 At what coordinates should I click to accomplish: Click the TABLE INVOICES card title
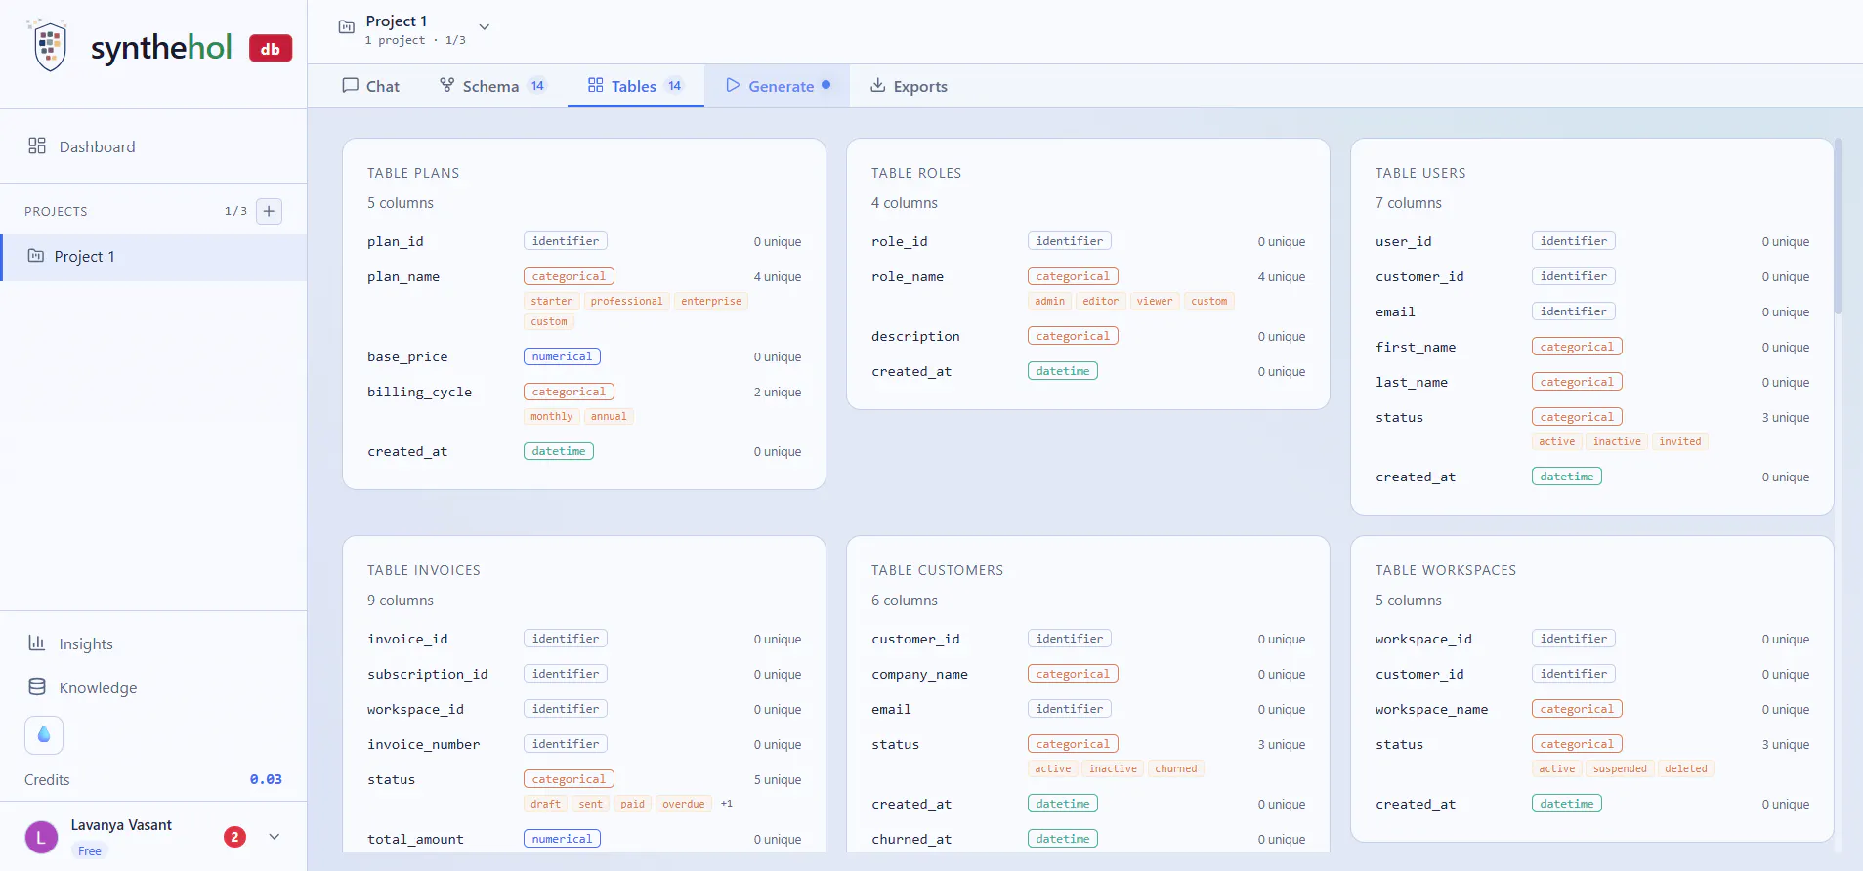424,570
